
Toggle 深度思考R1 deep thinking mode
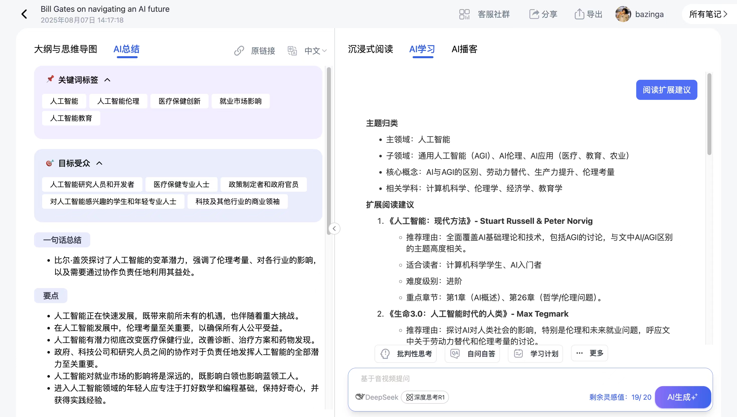[425, 397]
